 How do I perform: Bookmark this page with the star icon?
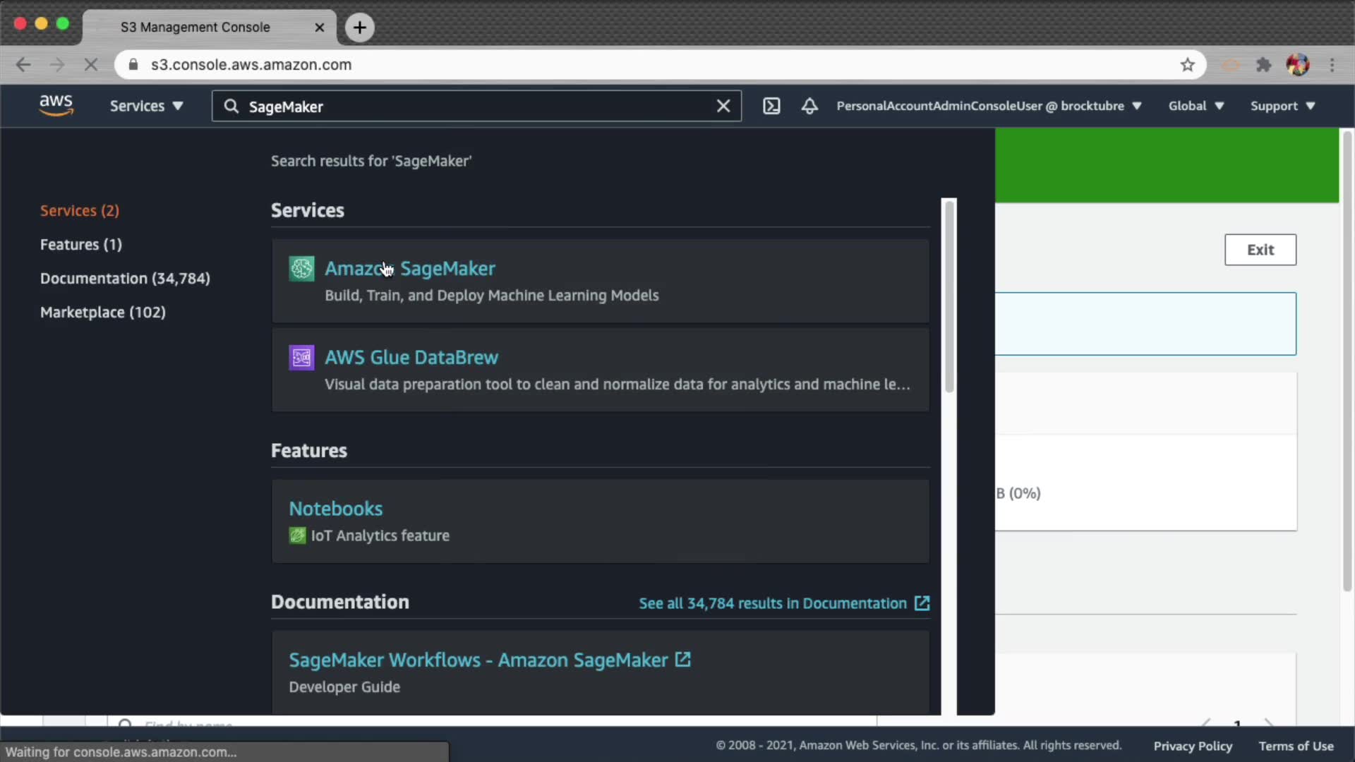[1188, 65]
